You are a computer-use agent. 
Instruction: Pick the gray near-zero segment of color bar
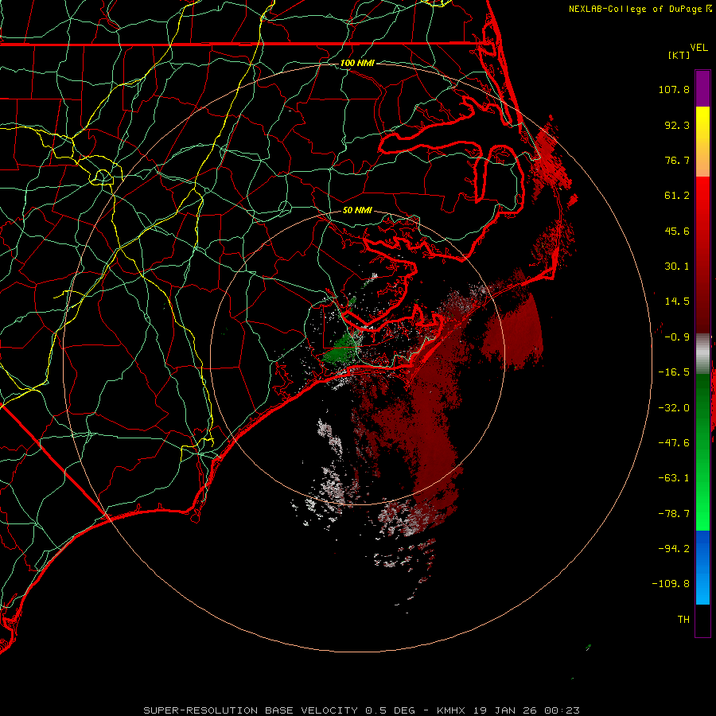(x=702, y=353)
